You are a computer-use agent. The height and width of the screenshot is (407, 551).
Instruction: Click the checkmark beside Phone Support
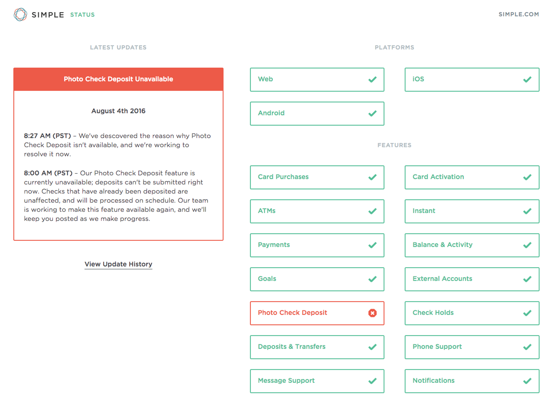click(x=527, y=347)
